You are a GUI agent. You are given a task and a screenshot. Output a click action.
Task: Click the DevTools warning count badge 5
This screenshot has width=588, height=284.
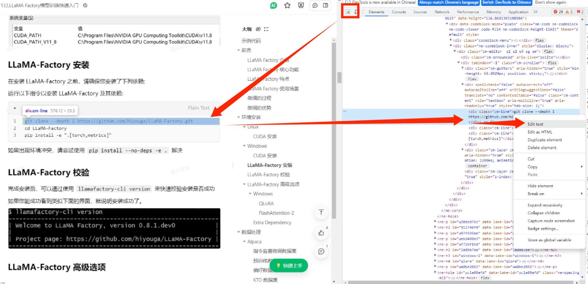tap(569, 12)
